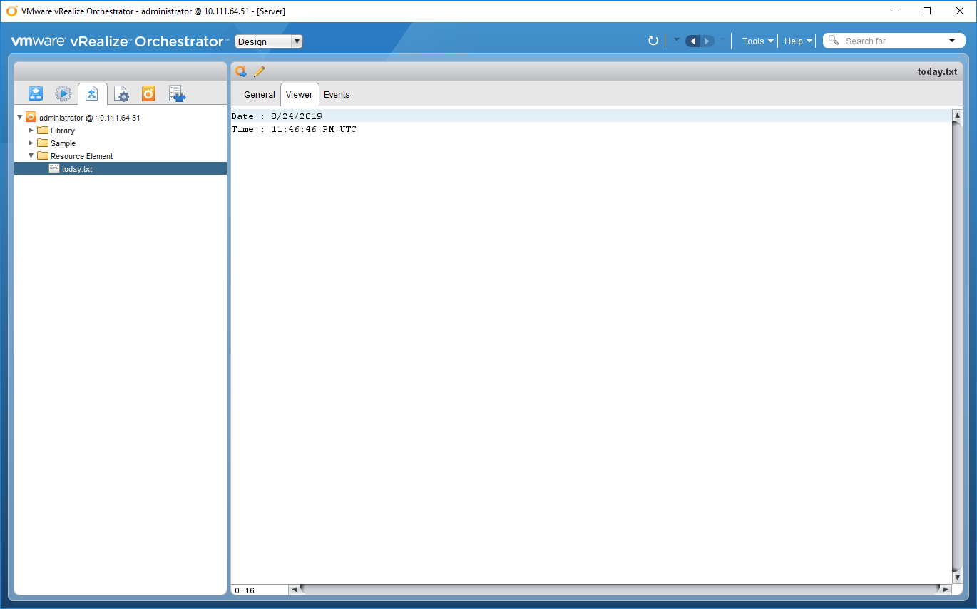Collapse the Resource Element folder
The width and height of the screenshot is (977, 609).
pyautogui.click(x=31, y=156)
